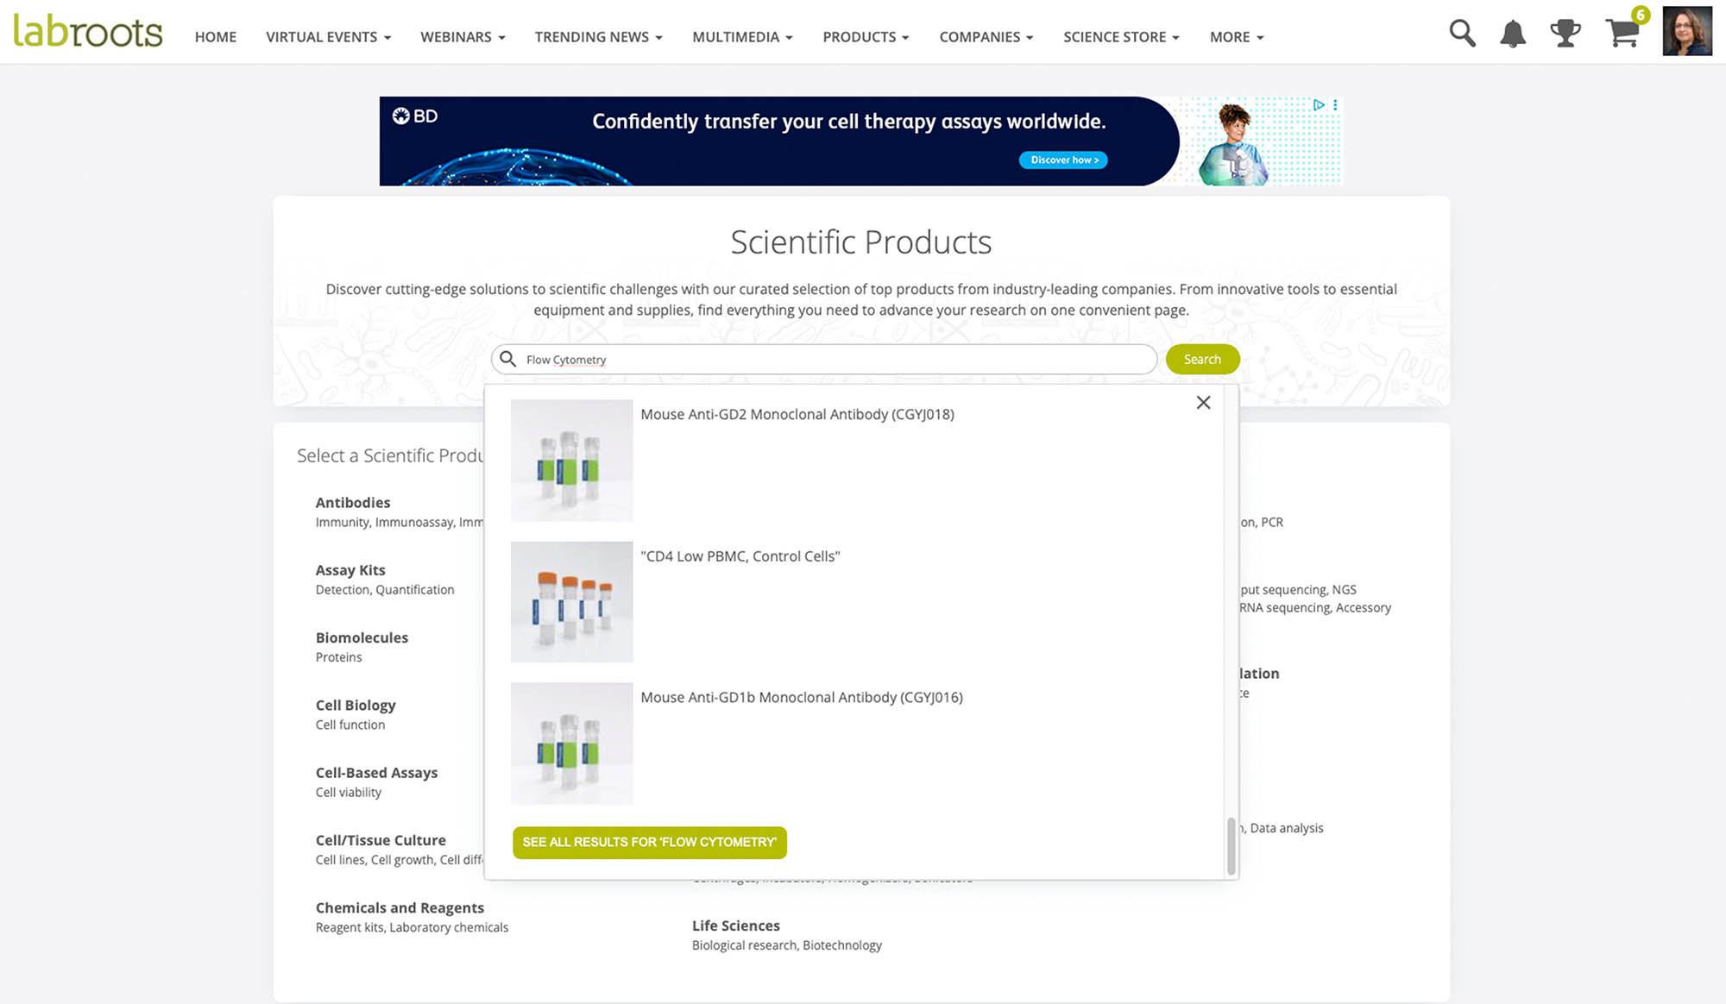Click the Labroots logo
1726x1004 pixels.
tap(87, 32)
